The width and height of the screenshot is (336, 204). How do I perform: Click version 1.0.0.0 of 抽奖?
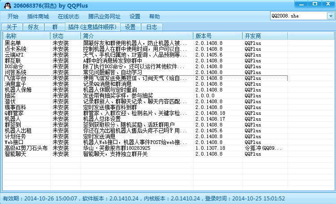[x=205, y=95]
